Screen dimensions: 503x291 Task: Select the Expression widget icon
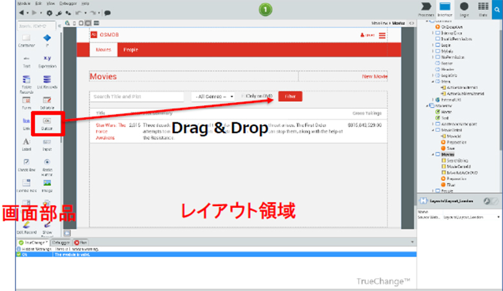pyautogui.click(x=47, y=58)
